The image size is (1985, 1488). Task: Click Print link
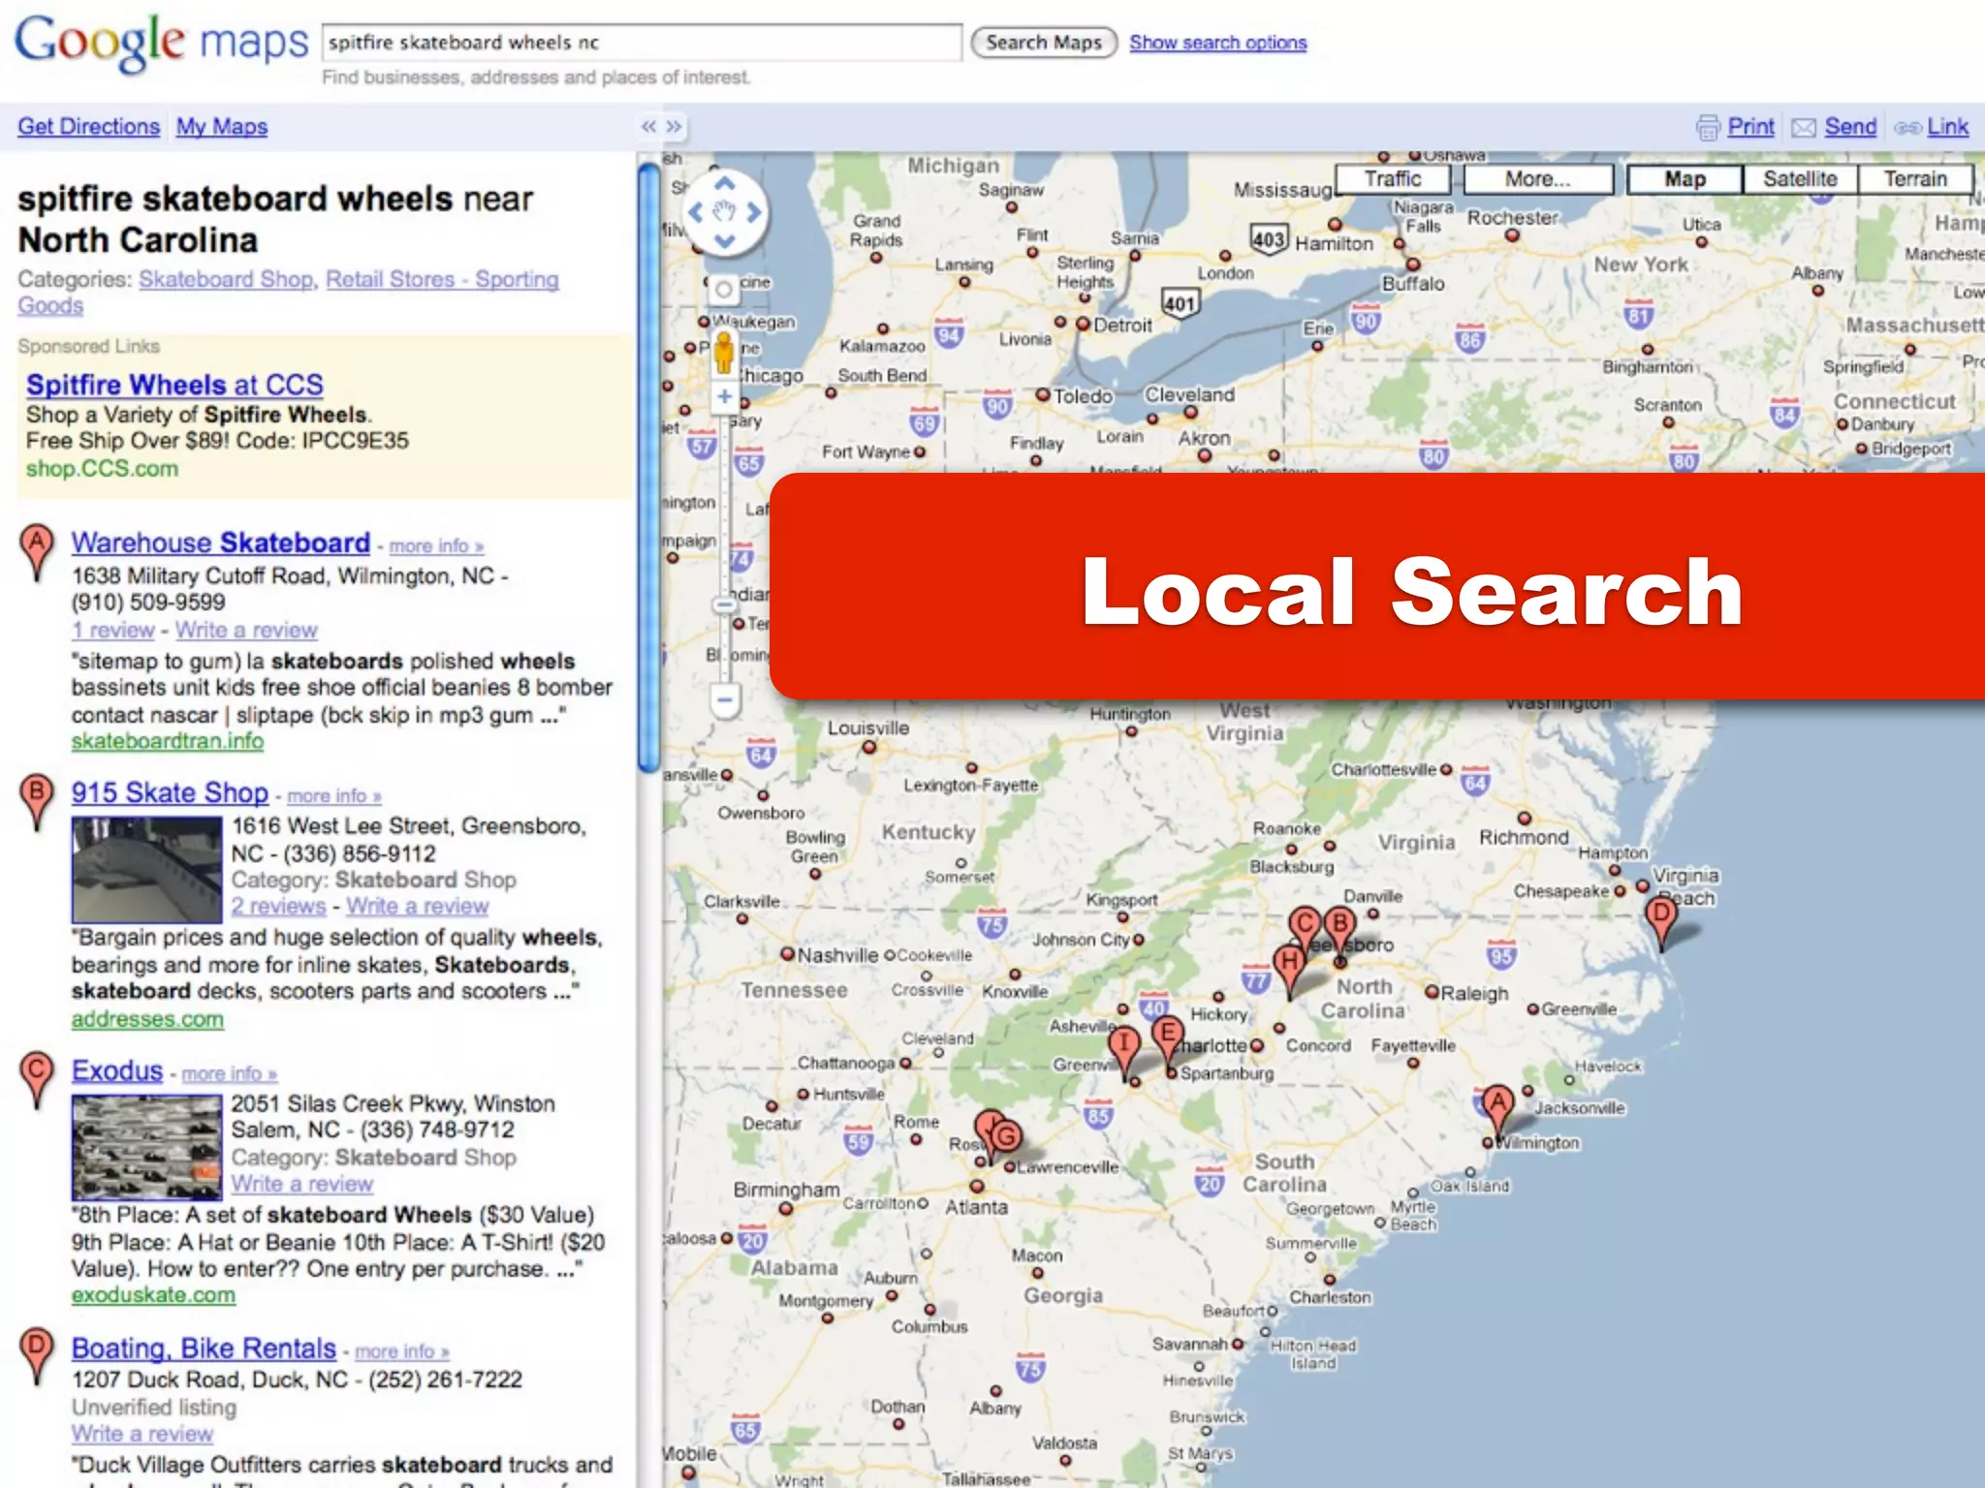click(1750, 127)
